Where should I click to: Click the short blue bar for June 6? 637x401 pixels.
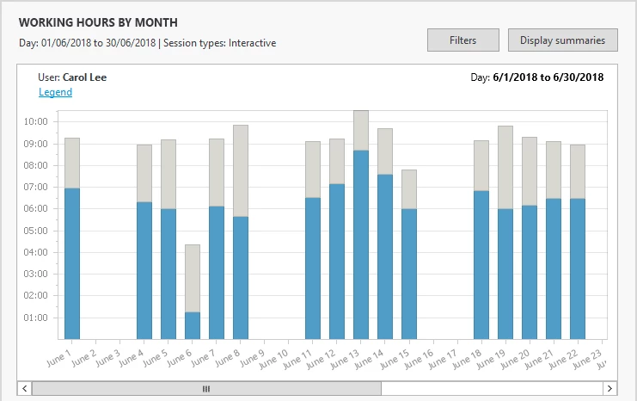pyautogui.click(x=193, y=325)
